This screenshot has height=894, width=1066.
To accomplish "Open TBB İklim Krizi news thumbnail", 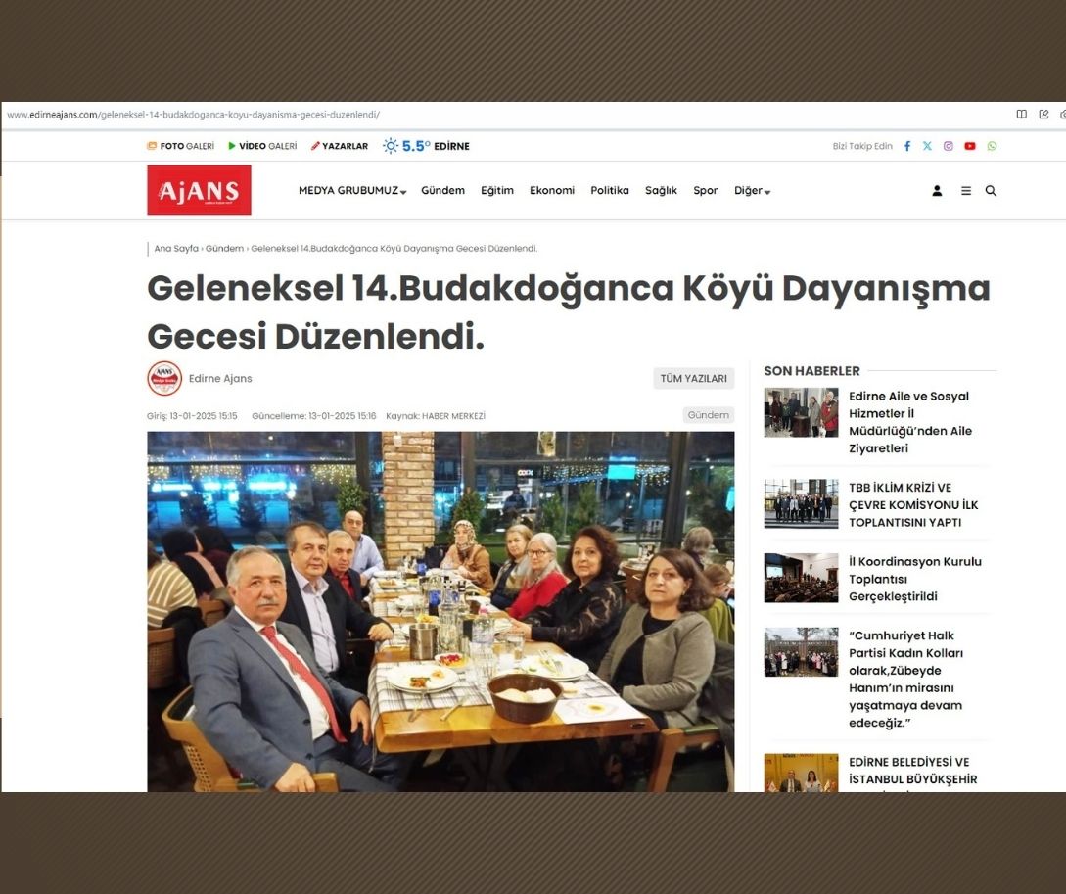I will point(801,503).
